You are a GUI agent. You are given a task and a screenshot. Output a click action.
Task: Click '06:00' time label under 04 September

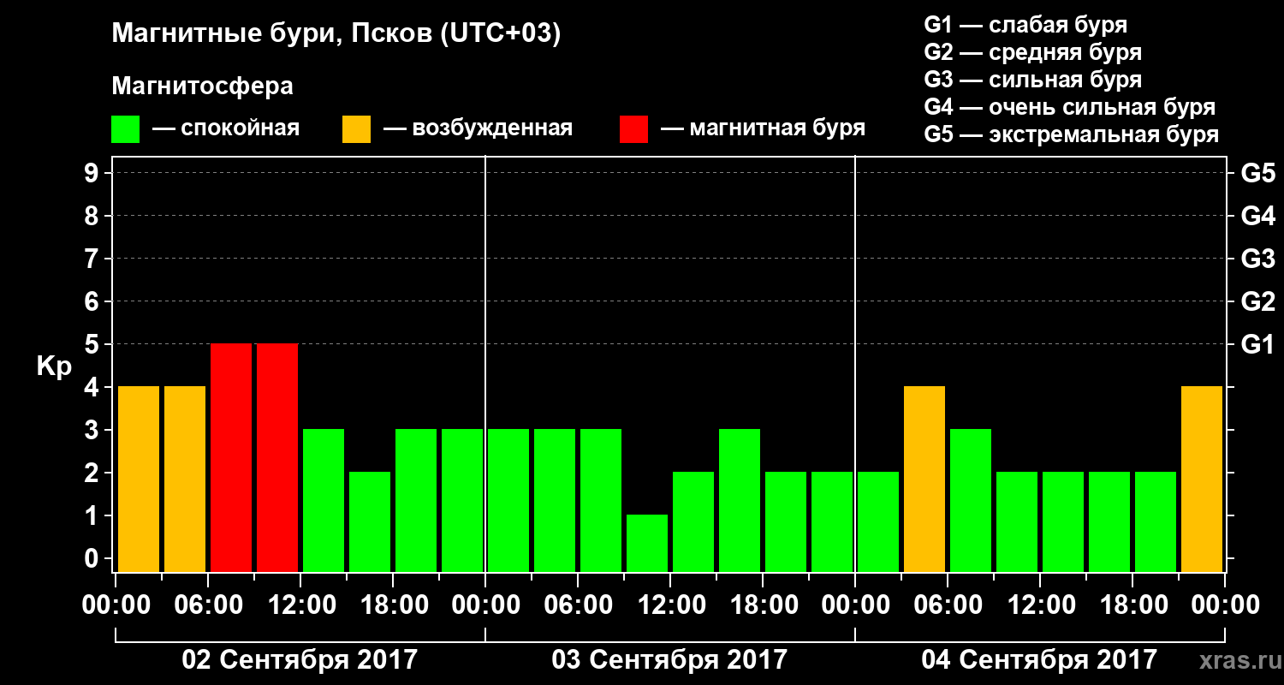[x=948, y=605]
